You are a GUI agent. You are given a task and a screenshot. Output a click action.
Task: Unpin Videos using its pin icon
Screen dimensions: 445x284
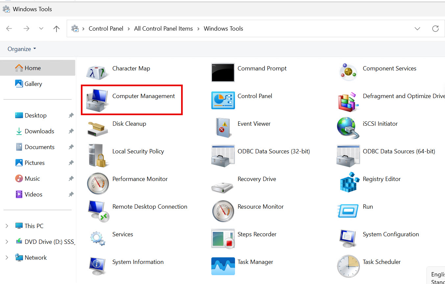(x=71, y=194)
